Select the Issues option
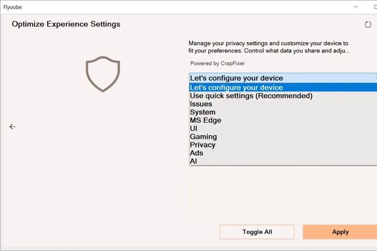 pos(200,104)
